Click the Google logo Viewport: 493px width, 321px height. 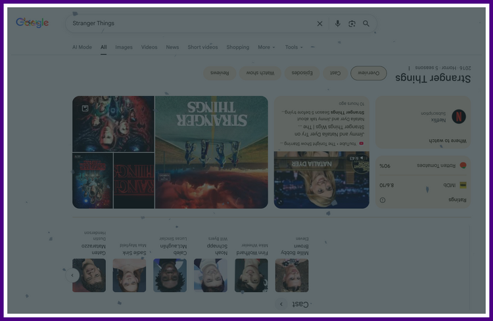point(32,22)
